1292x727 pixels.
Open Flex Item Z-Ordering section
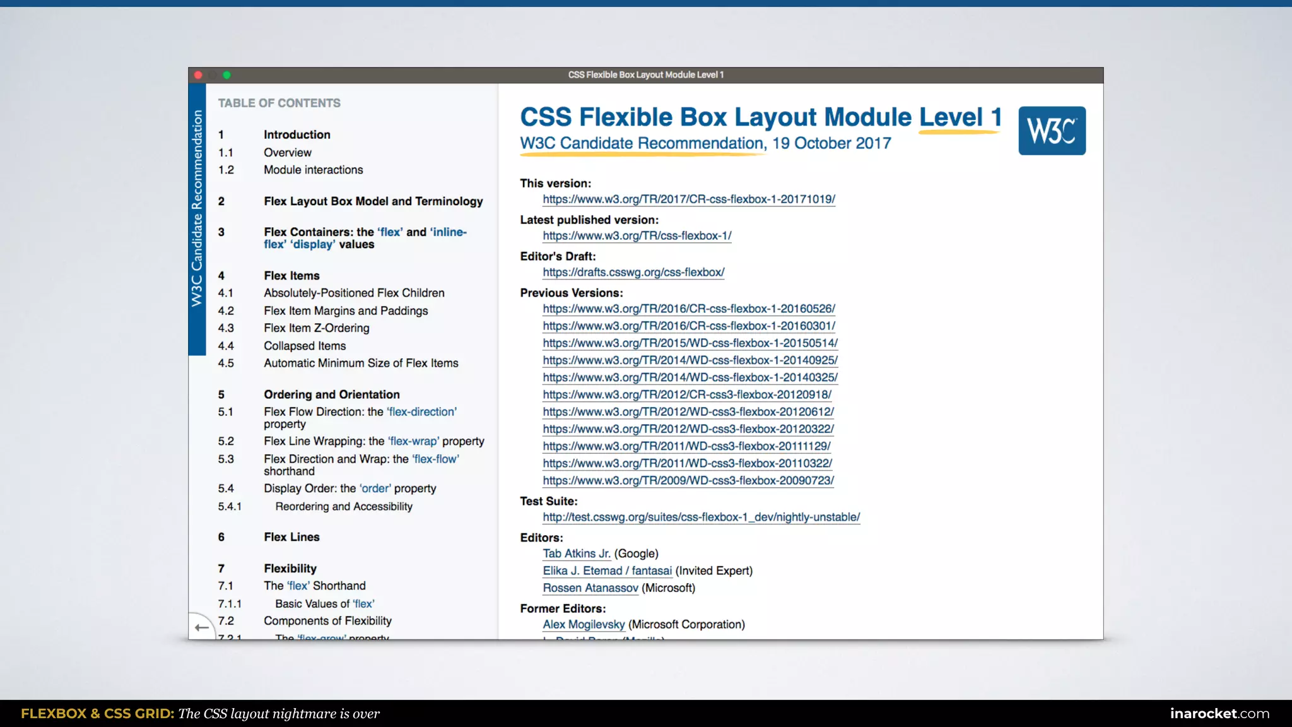click(316, 328)
